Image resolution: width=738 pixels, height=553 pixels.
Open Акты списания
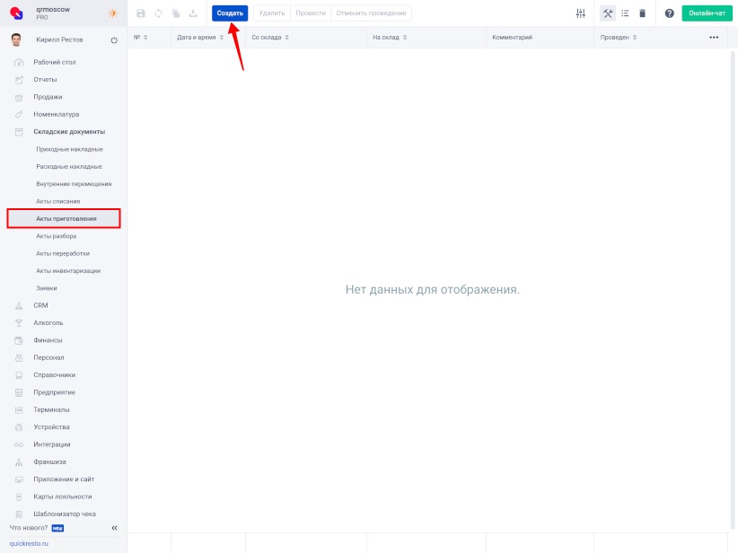57,201
